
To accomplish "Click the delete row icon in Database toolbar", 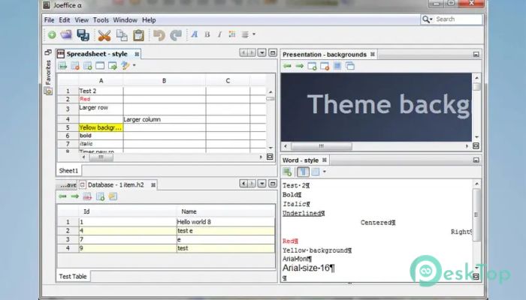I will pos(87,196).
